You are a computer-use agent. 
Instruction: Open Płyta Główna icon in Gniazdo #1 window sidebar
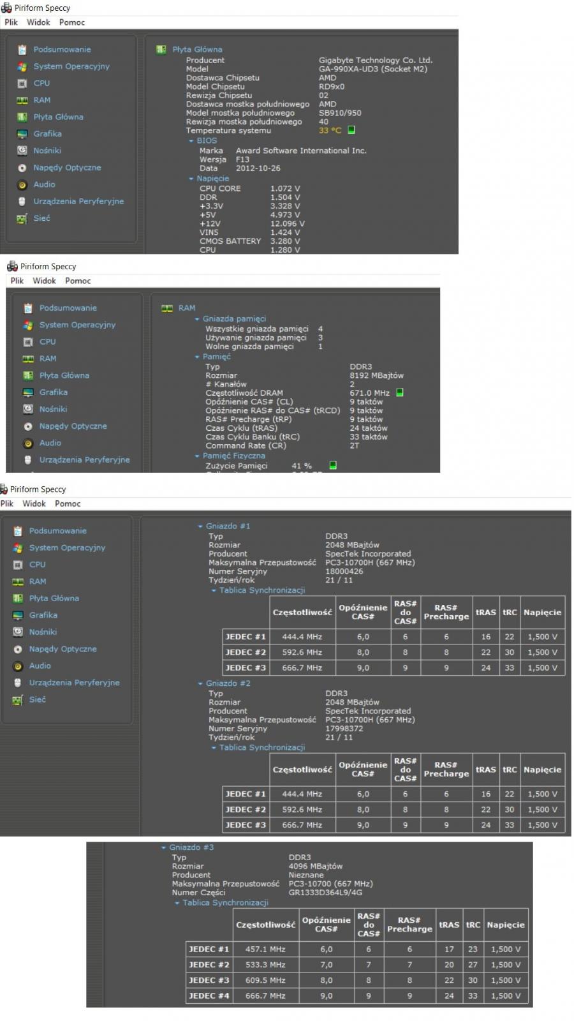18,599
